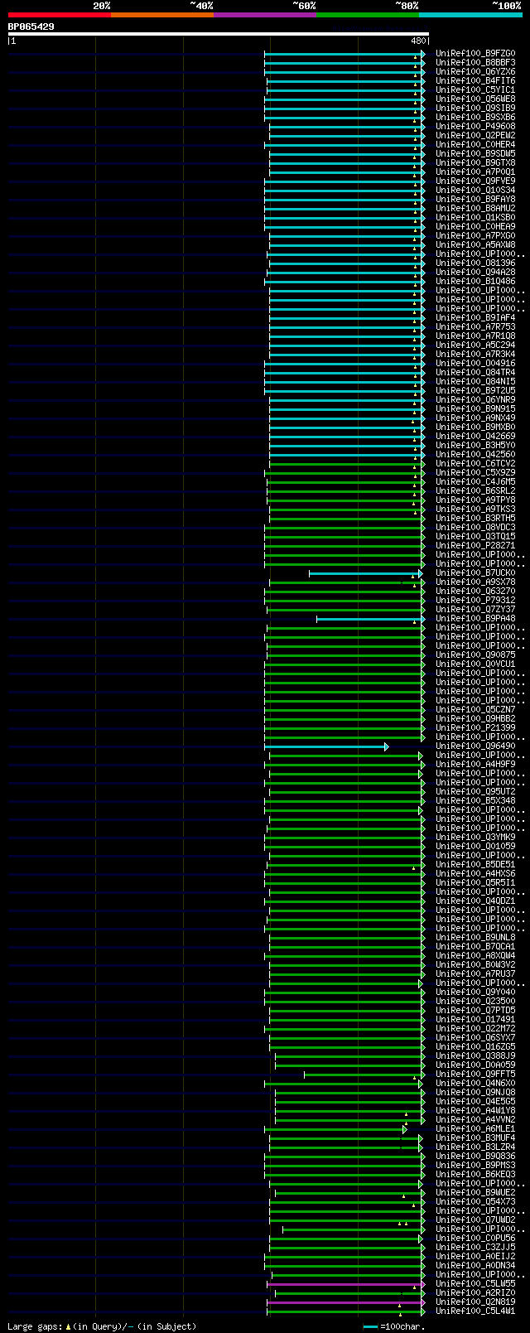530x1333 pixels.
Task: Open hit UniRef100_A9SX78
Action: tap(475, 582)
